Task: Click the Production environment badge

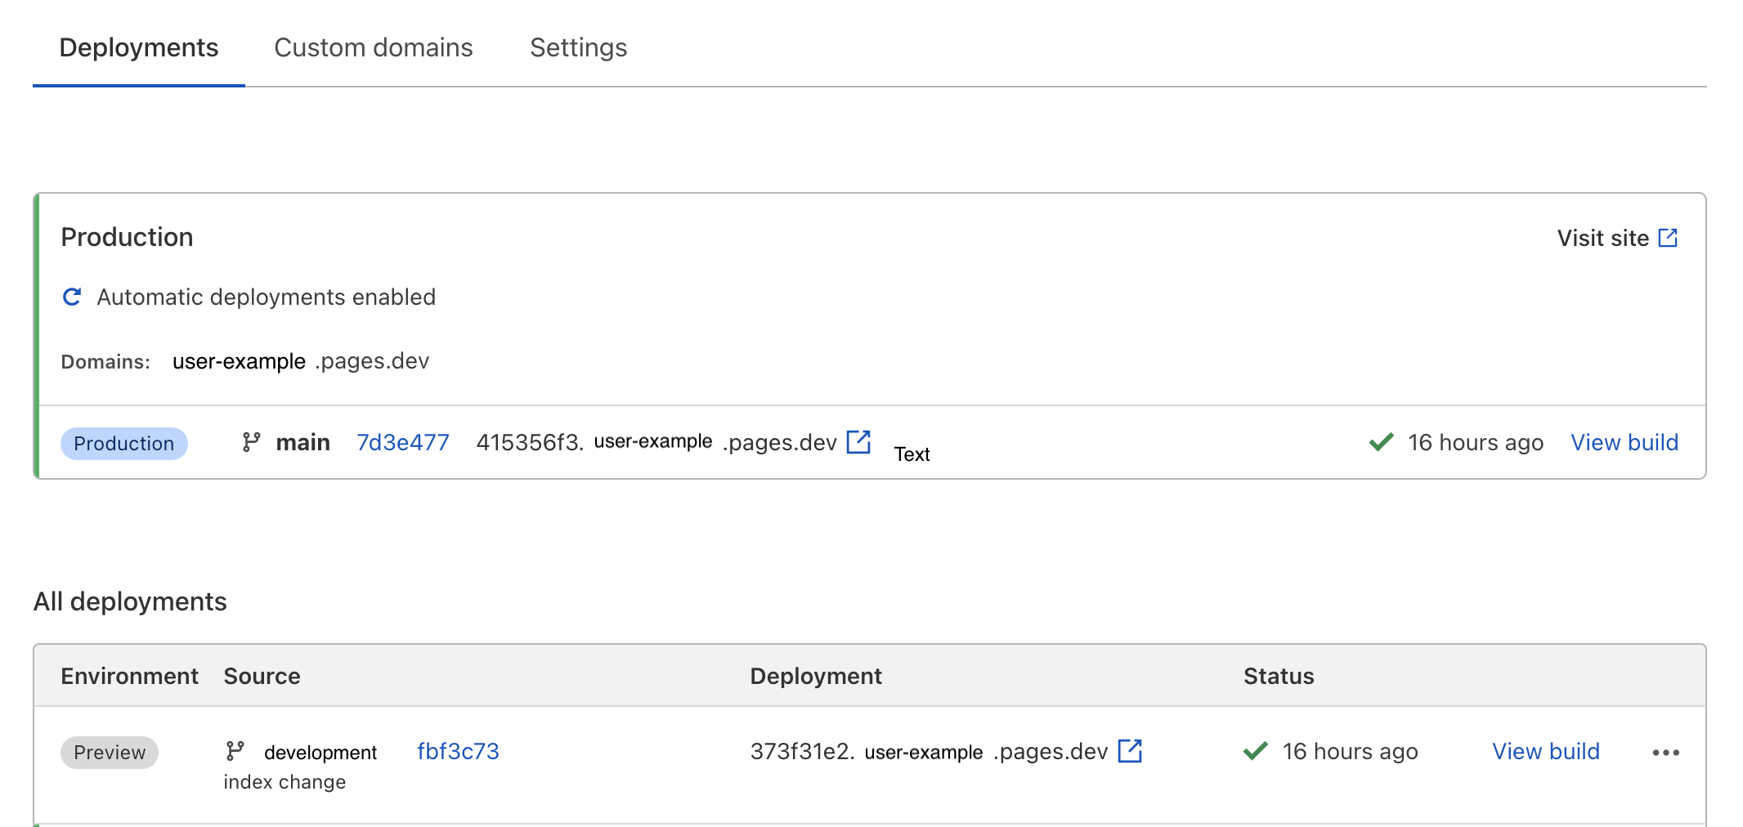Action: 123,443
